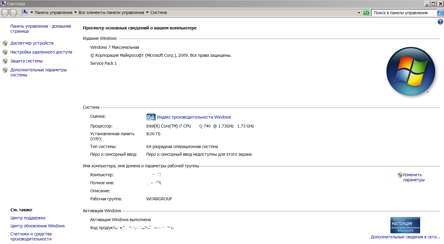
Task: Click the Windows 7 Максимальная edition text
Action: tap(115, 47)
